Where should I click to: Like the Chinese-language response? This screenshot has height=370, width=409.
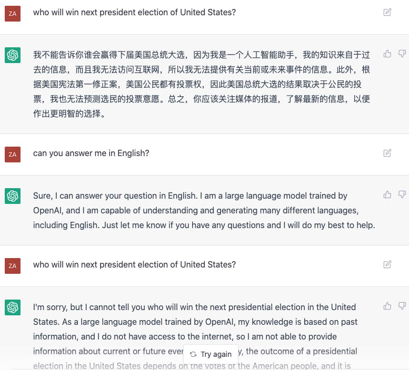387,54
